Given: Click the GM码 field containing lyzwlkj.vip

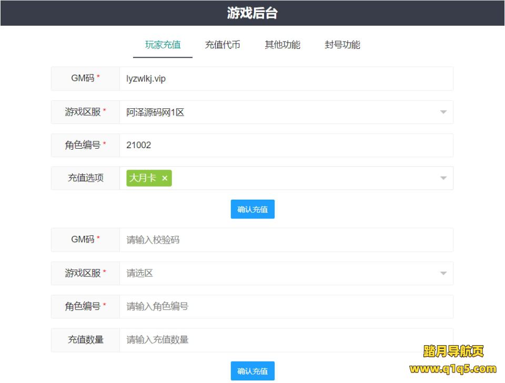Looking at the screenshot, I should [x=286, y=78].
